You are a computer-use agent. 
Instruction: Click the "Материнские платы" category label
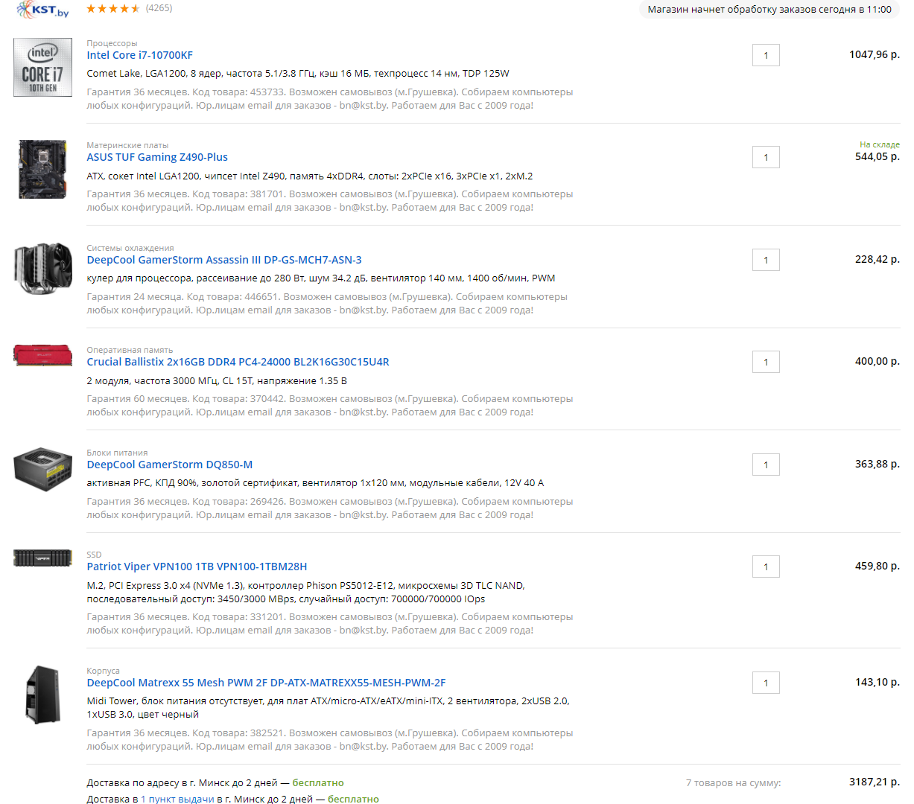coord(127,145)
